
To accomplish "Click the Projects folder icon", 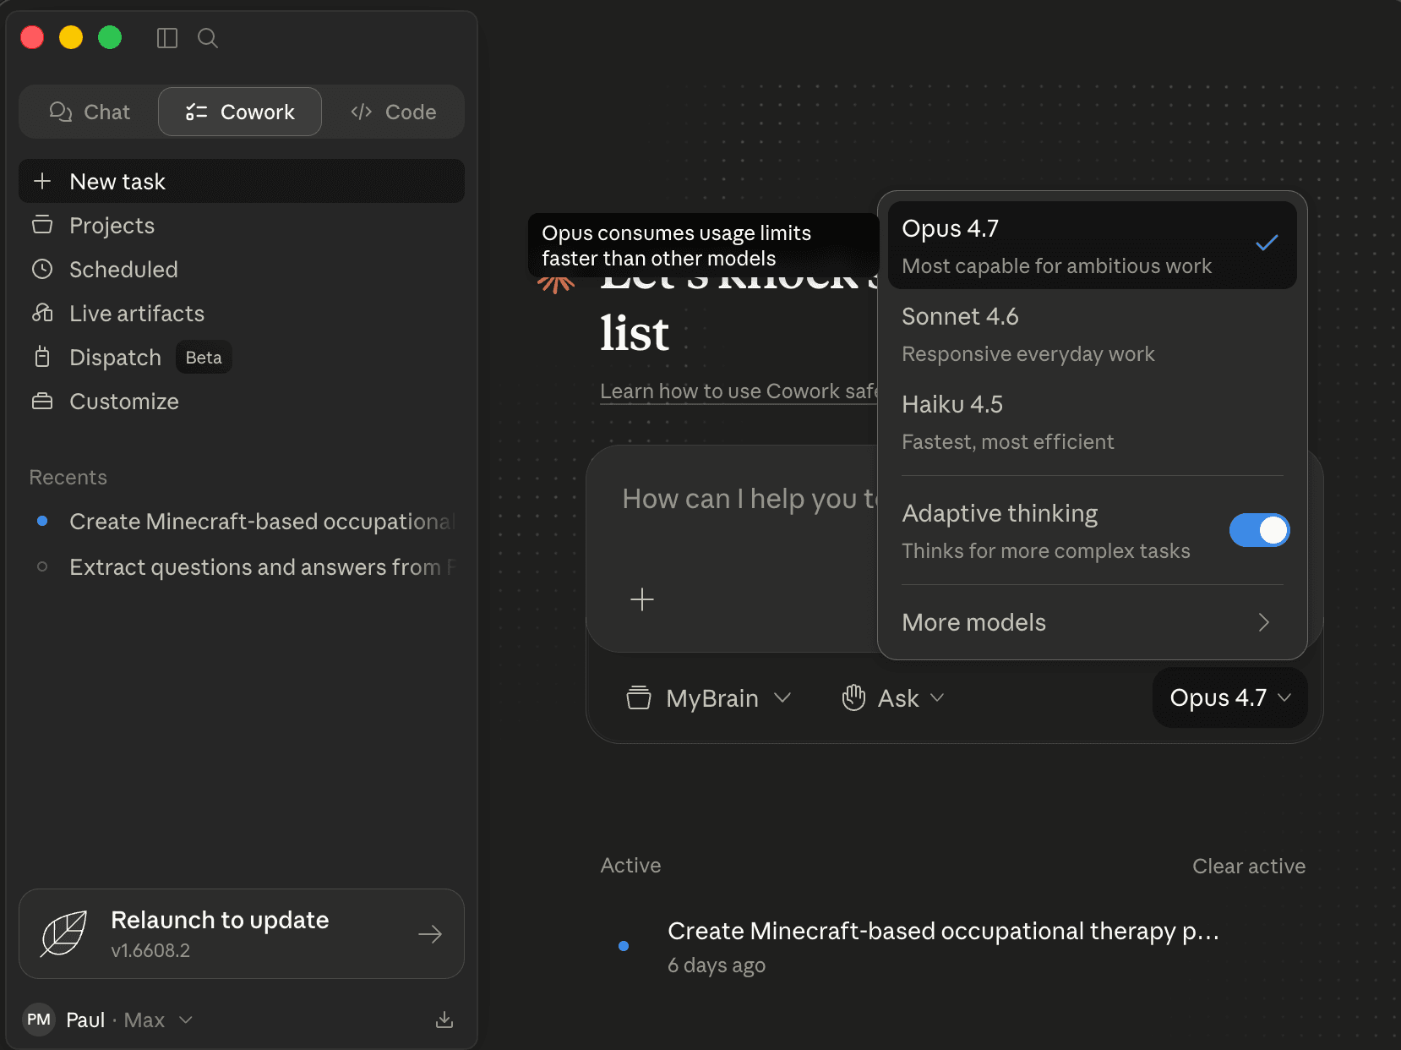I will click(42, 225).
